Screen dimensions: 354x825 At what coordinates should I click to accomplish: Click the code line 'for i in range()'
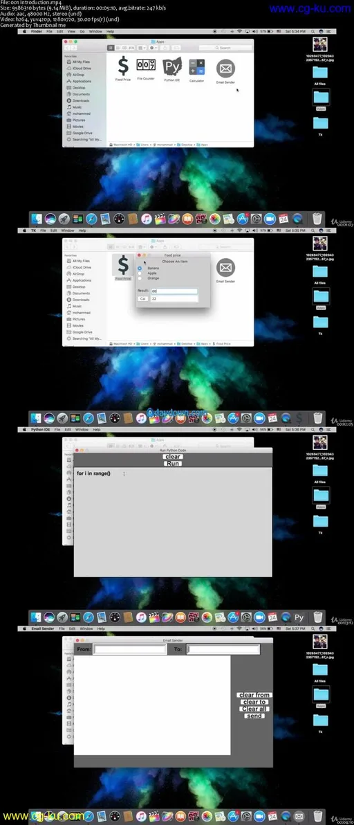(93, 473)
